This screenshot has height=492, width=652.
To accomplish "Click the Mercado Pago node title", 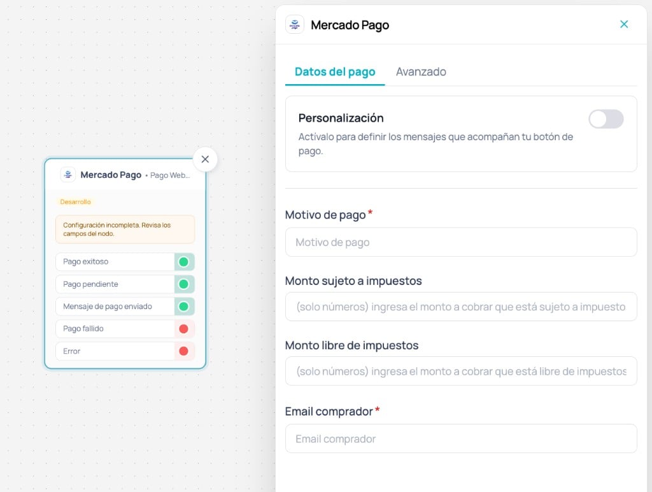I will [111, 175].
